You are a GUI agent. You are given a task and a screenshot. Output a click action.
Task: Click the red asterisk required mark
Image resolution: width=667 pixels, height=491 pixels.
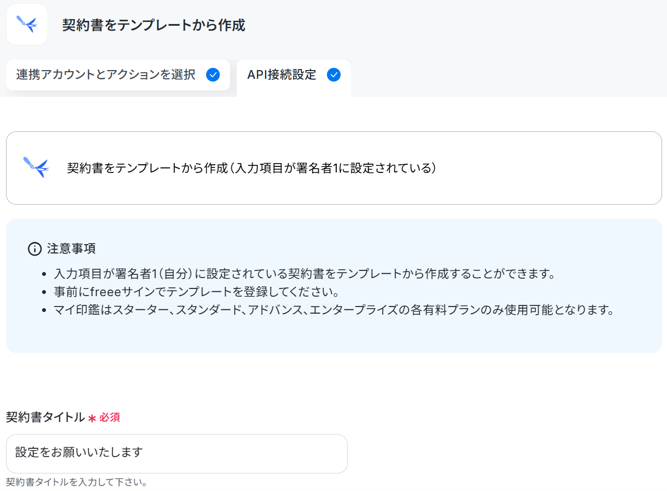click(92, 418)
